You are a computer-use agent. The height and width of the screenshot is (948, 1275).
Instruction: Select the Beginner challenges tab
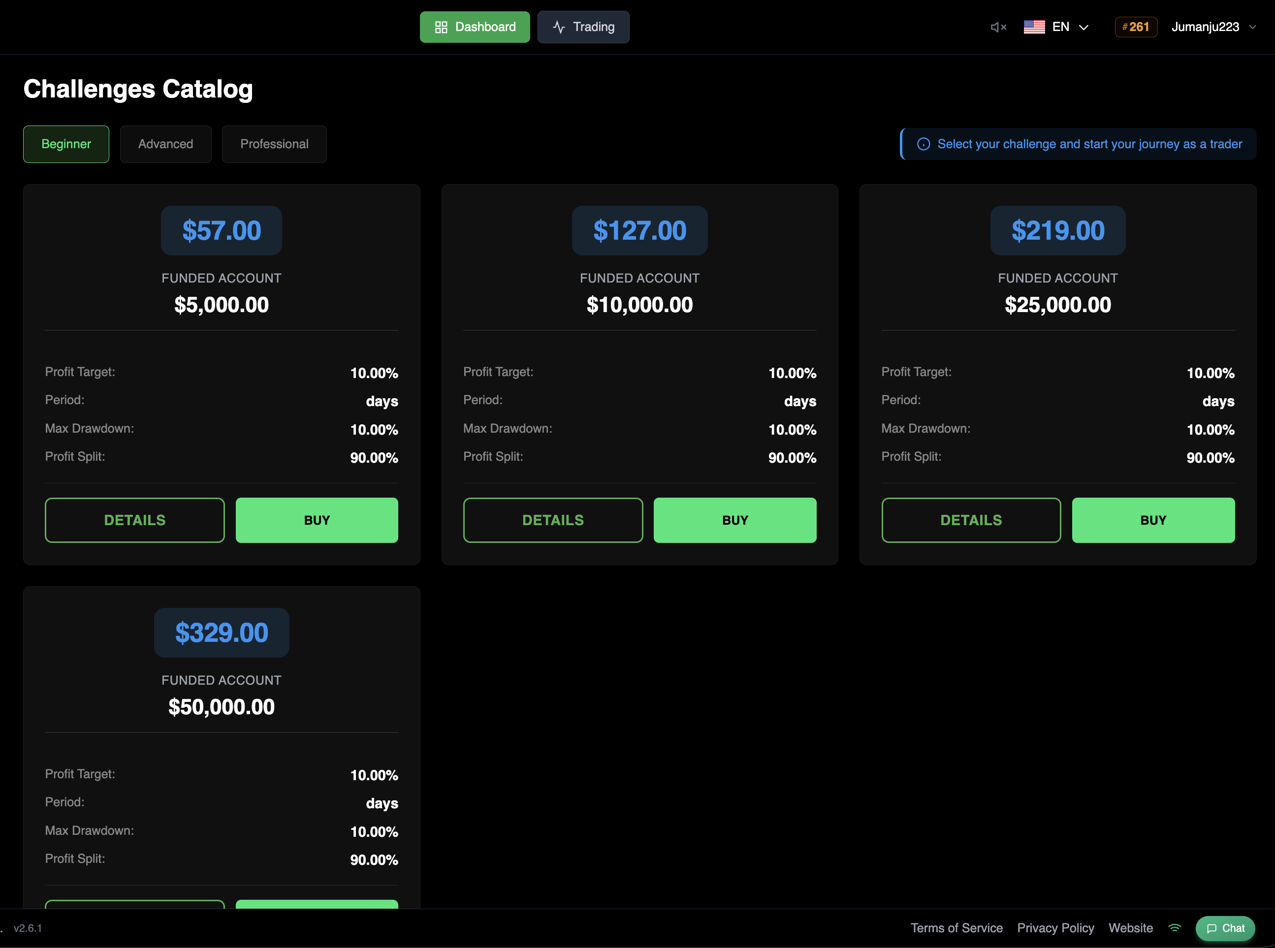pyautogui.click(x=66, y=144)
